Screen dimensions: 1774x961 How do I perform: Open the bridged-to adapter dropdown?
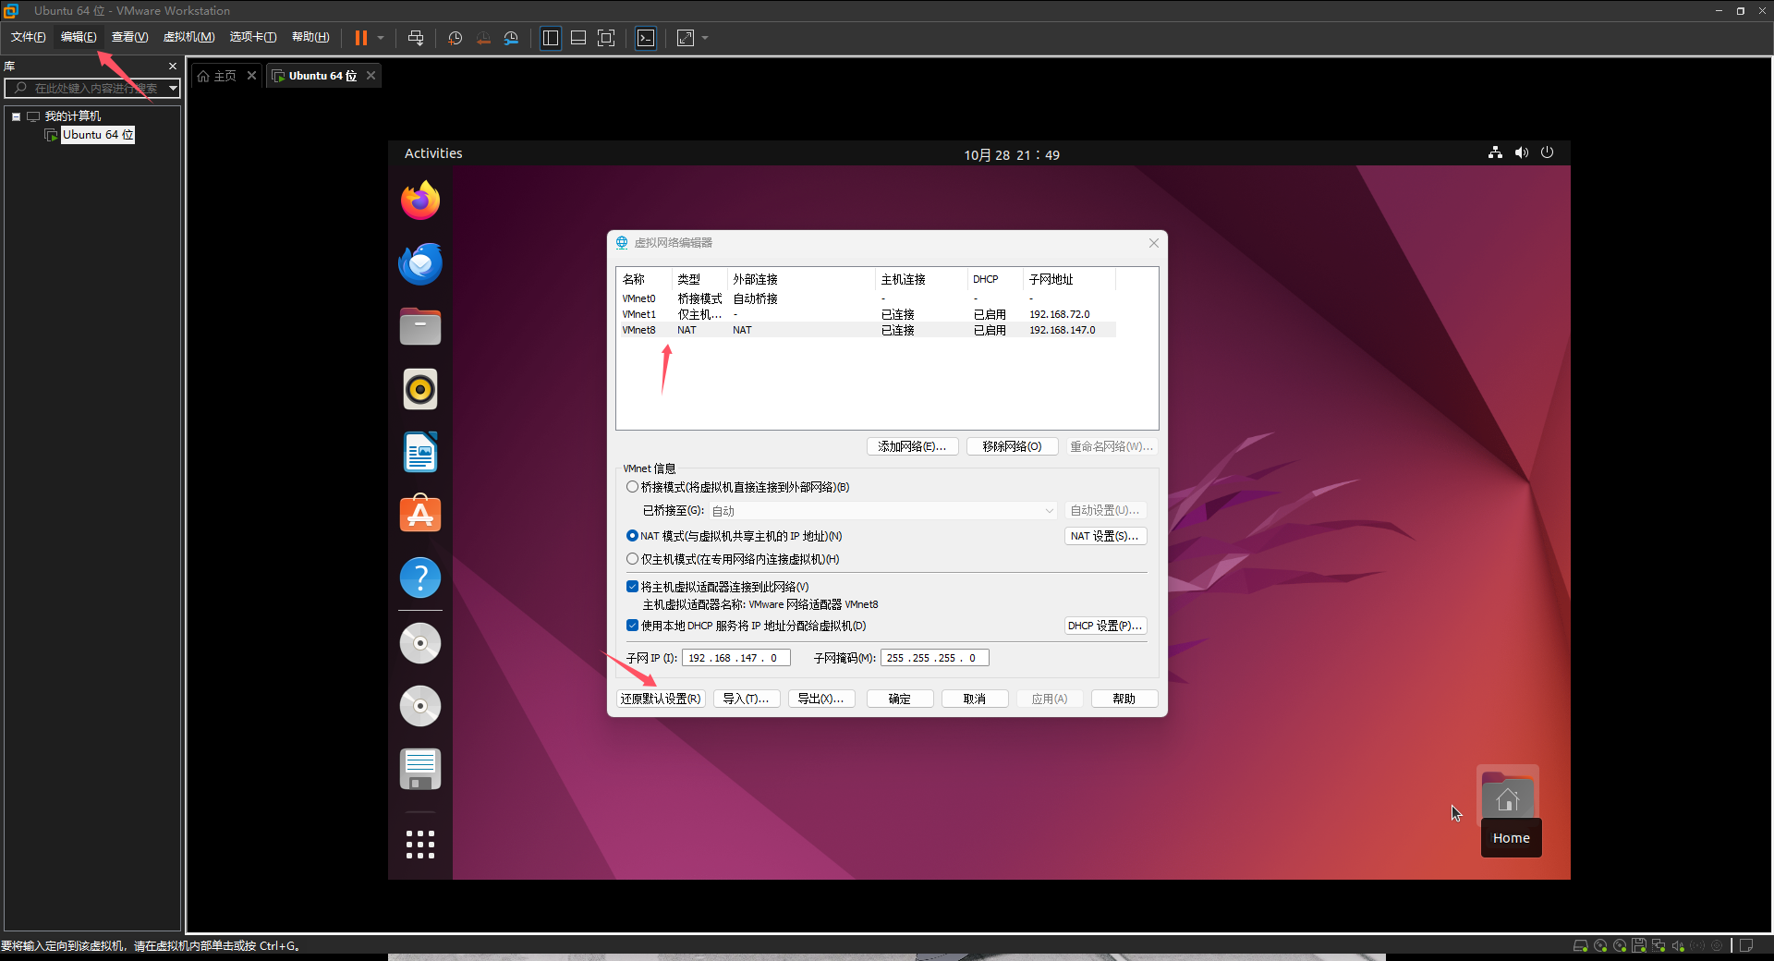pyautogui.click(x=1047, y=510)
